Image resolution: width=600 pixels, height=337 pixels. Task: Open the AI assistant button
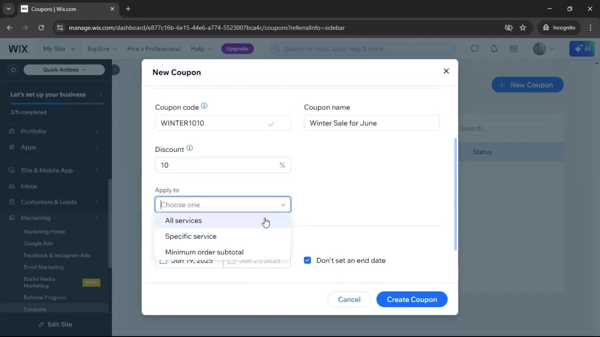[582, 49]
